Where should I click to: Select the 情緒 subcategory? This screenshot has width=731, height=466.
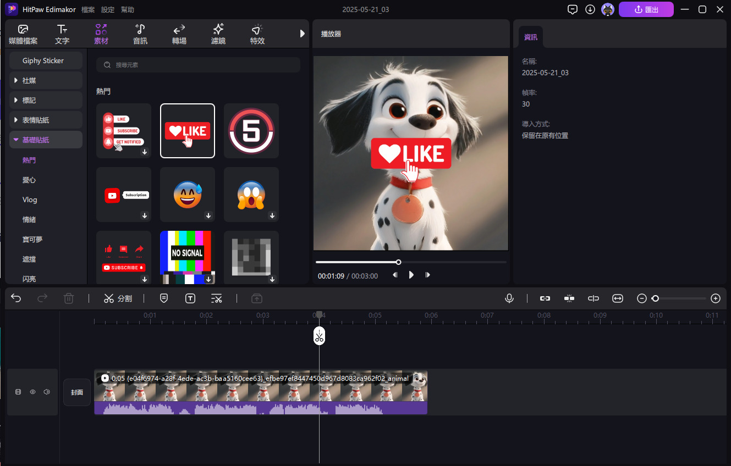point(29,219)
